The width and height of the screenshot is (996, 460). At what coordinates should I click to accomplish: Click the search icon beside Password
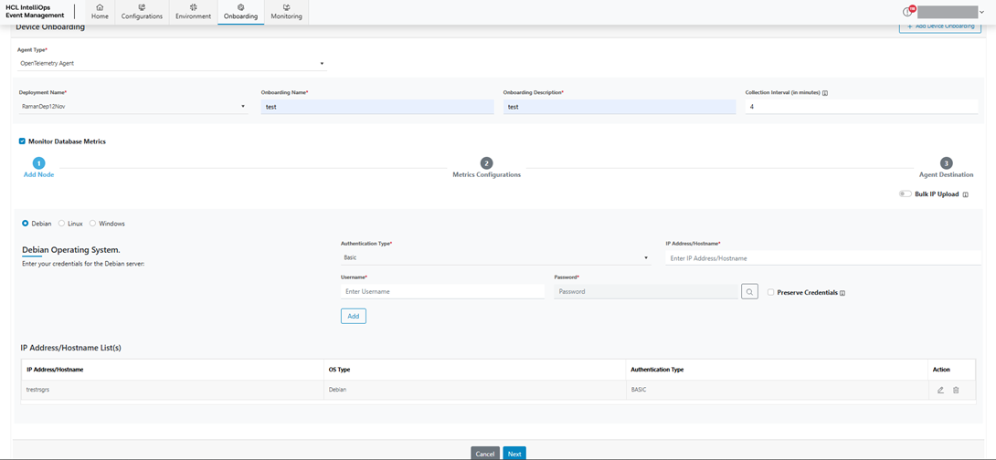click(749, 291)
